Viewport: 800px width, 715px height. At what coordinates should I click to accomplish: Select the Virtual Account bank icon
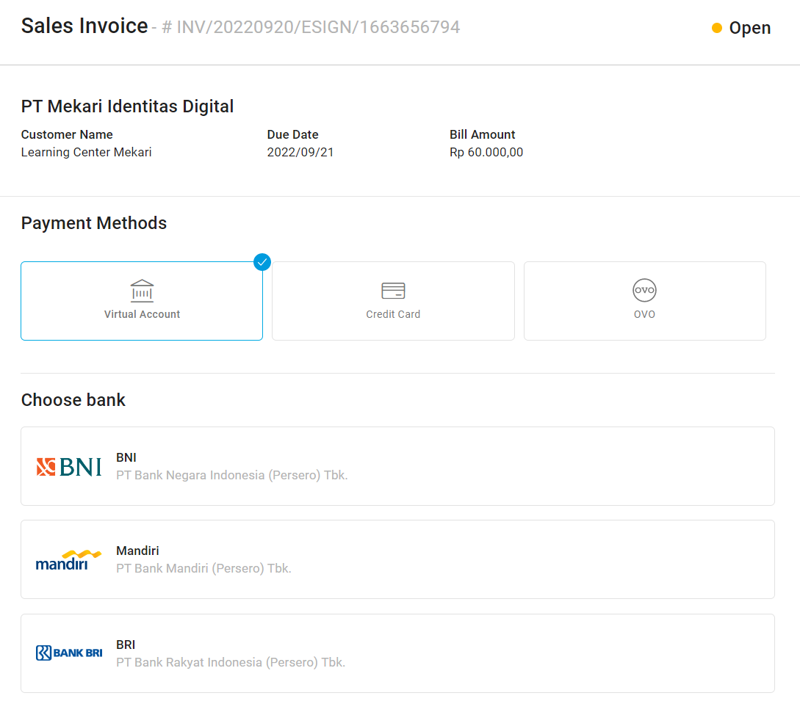(x=142, y=291)
